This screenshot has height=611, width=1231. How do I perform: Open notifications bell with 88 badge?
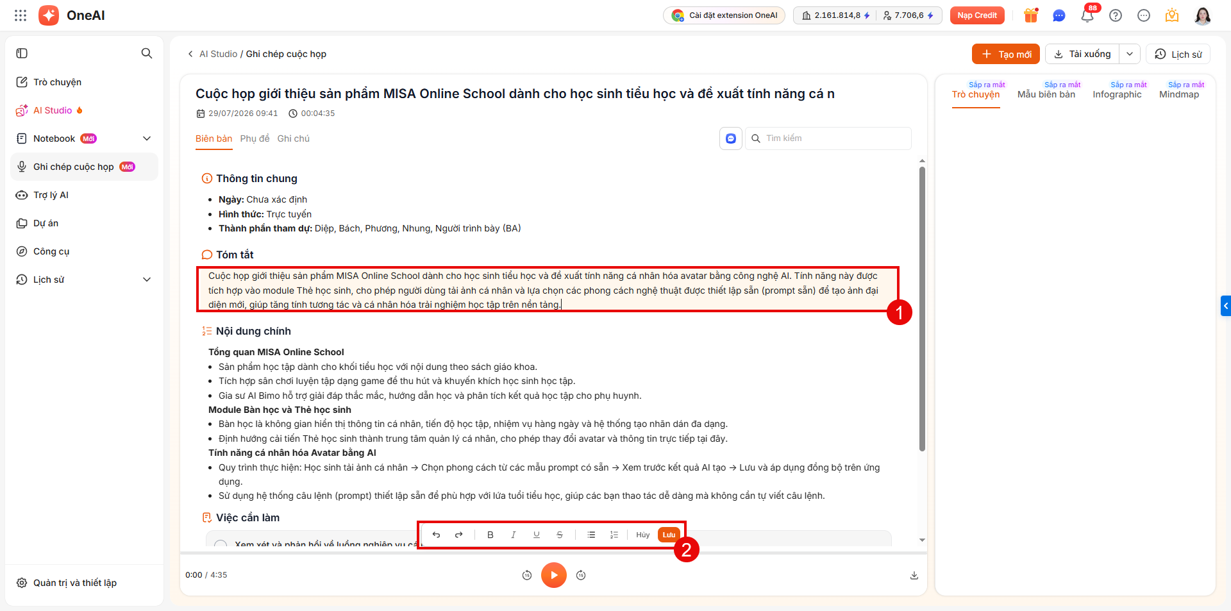click(1087, 15)
